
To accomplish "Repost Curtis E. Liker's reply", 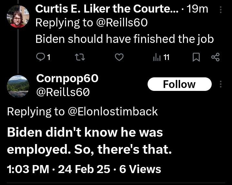I will 79,57.
